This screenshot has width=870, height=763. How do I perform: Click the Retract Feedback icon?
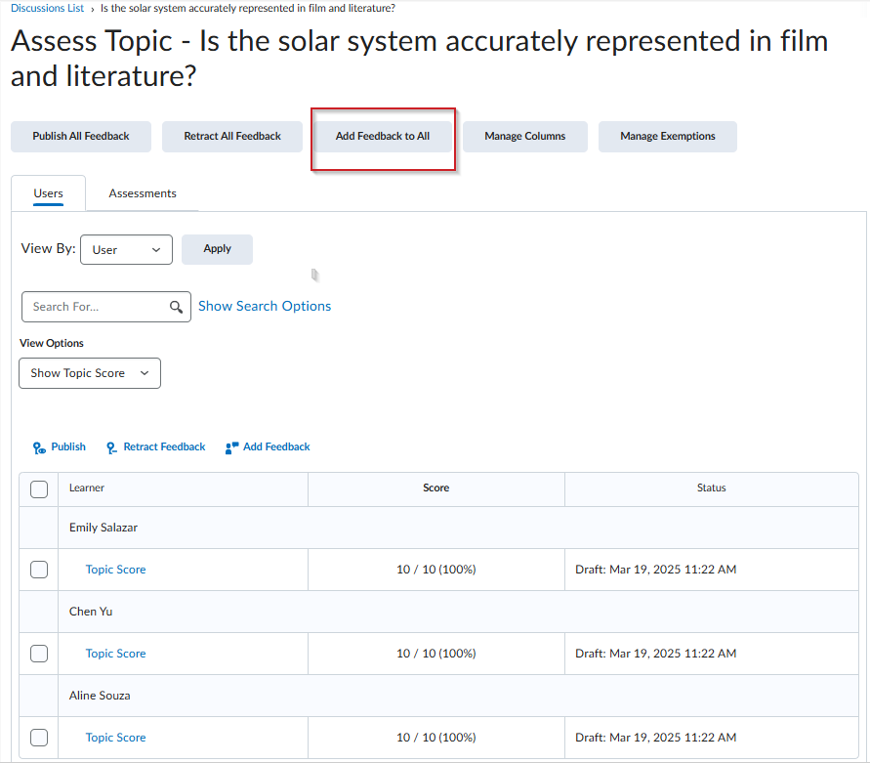coord(111,448)
